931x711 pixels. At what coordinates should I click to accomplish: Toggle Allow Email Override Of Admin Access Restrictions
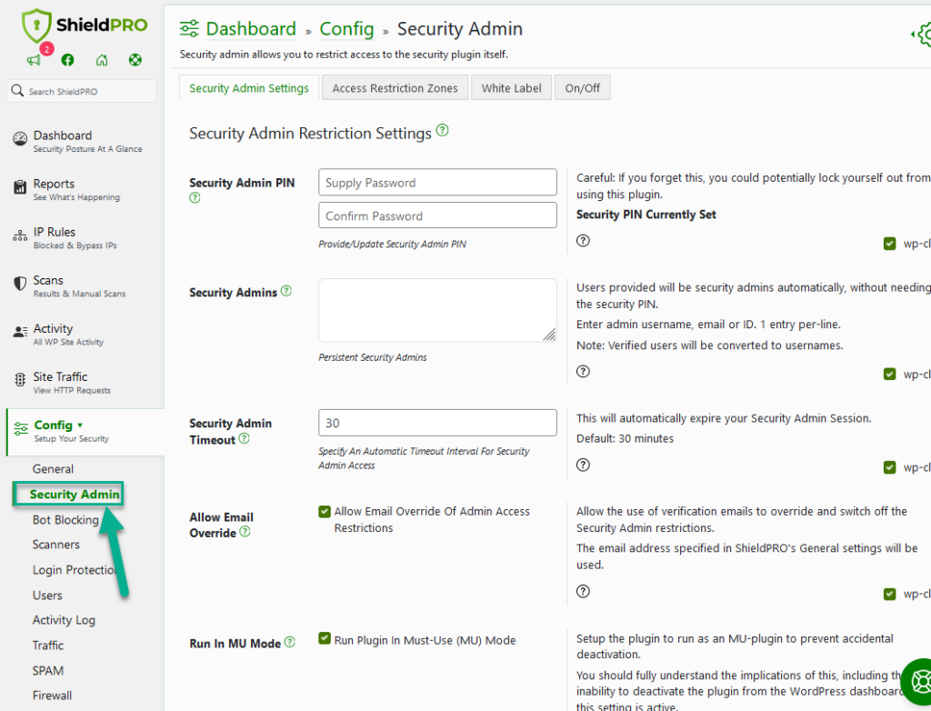[x=325, y=511]
